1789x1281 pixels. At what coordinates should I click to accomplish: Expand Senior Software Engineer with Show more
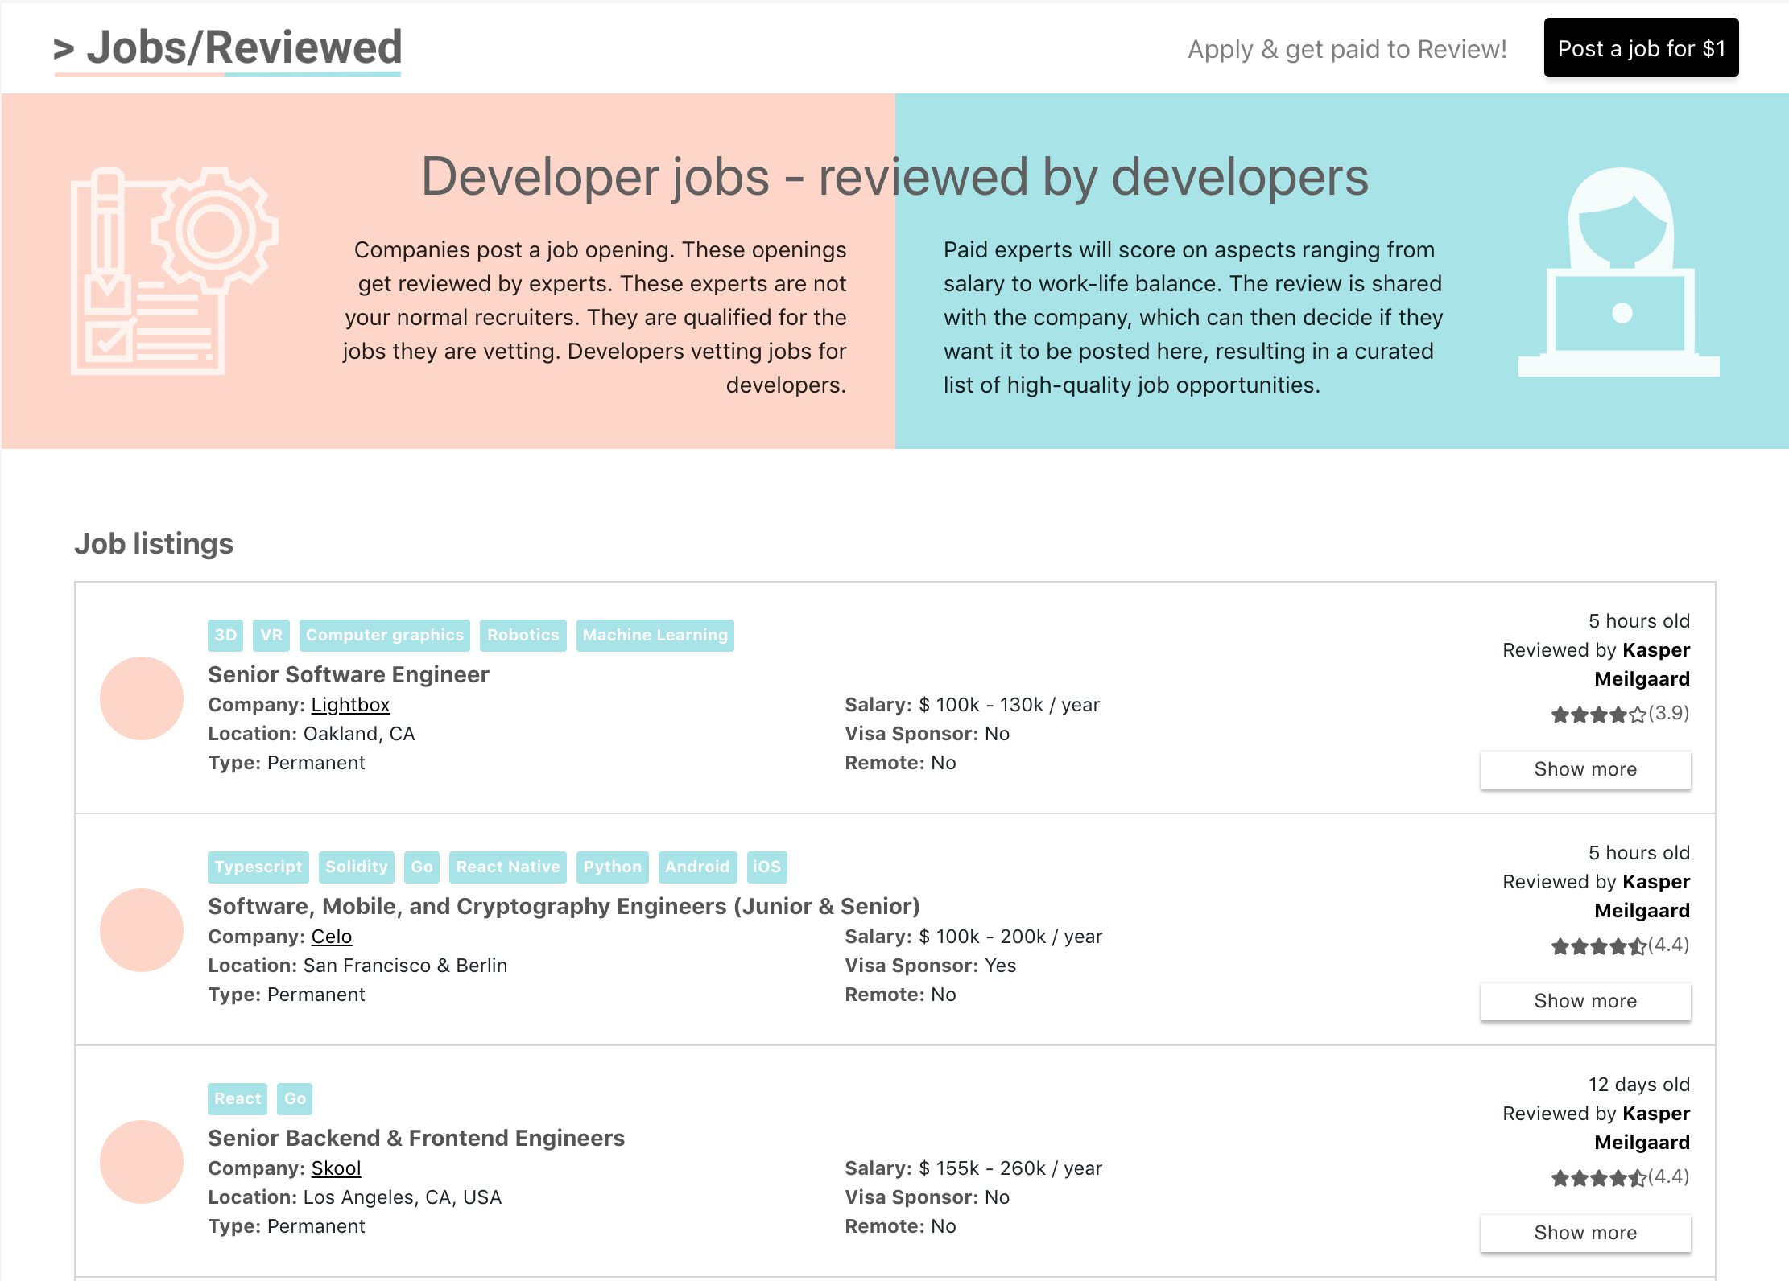(1584, 769)
